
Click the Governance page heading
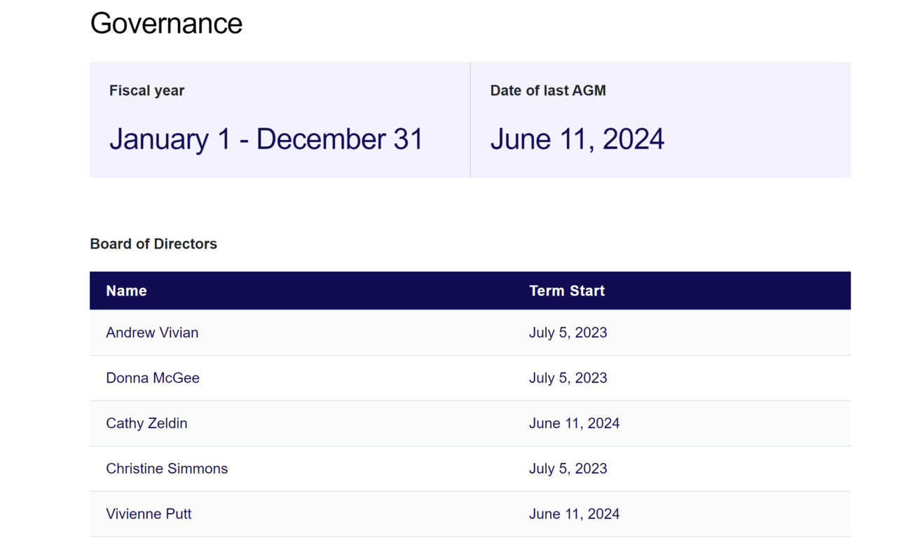(x=166, y=23)
